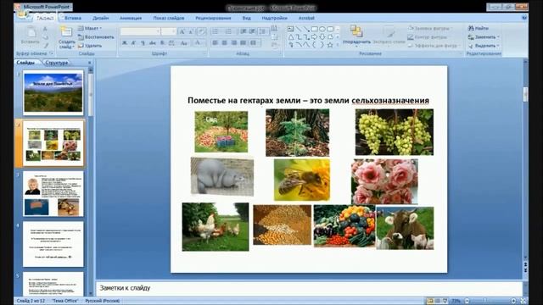
Task: Toggle justify text alignment
Action: pos(244,43)
